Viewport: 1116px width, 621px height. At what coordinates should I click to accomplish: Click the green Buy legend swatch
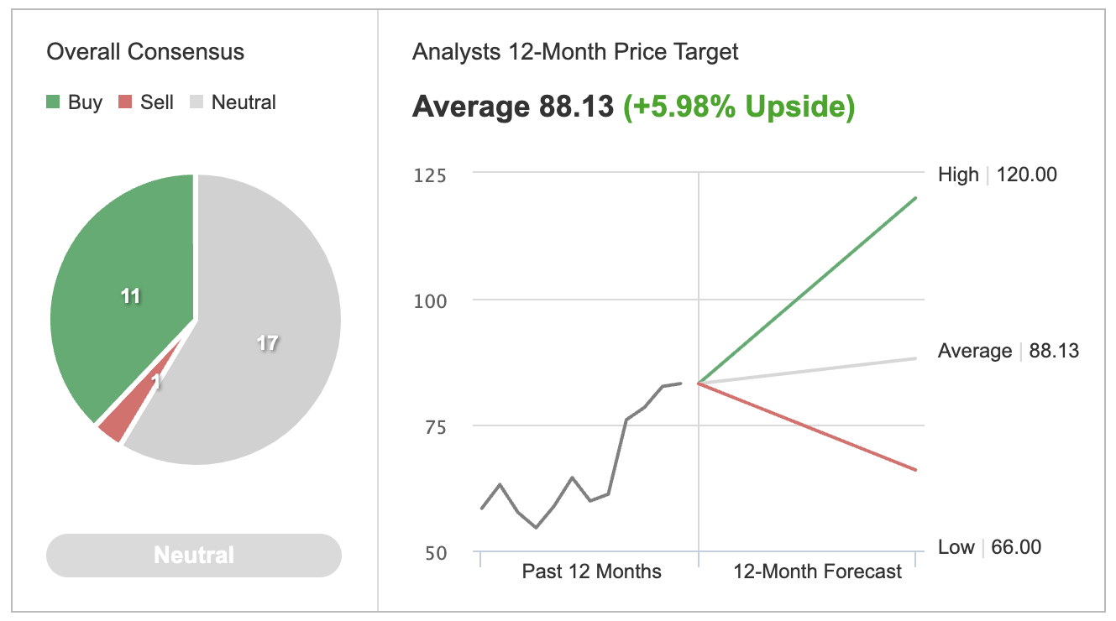pyautogui.click(x=54, y=102)
